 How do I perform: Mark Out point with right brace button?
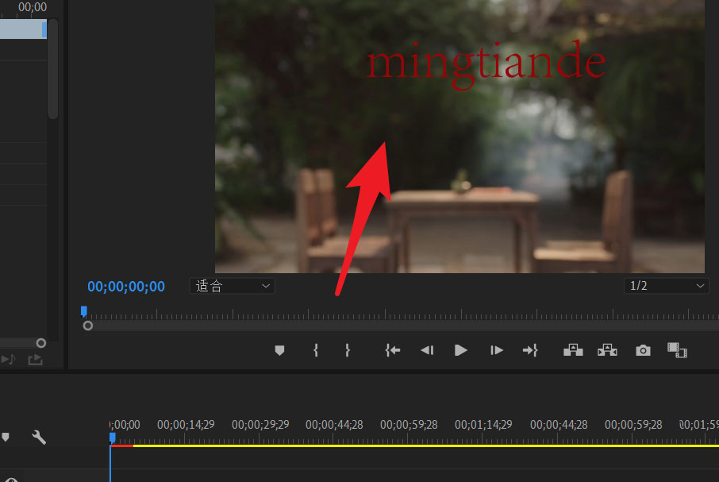pos(347,350)
